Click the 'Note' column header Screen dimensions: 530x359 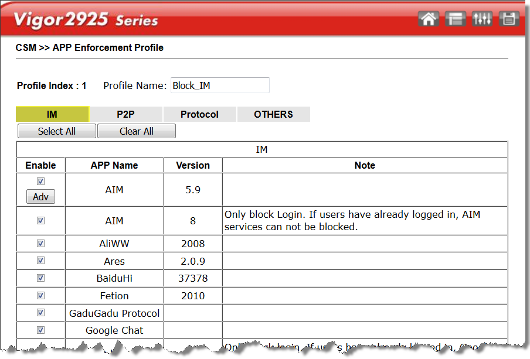[x=365, y=165]
